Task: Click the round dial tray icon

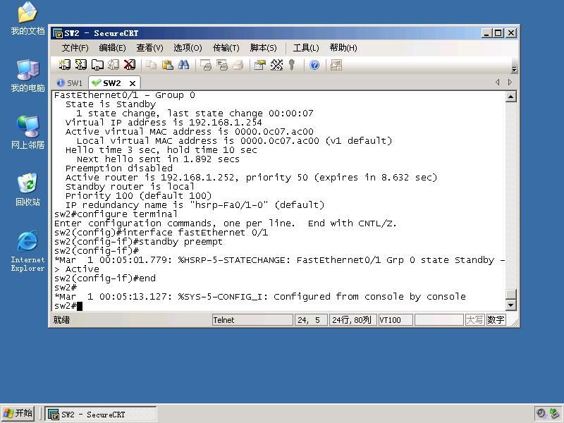Action: [541, 414]
